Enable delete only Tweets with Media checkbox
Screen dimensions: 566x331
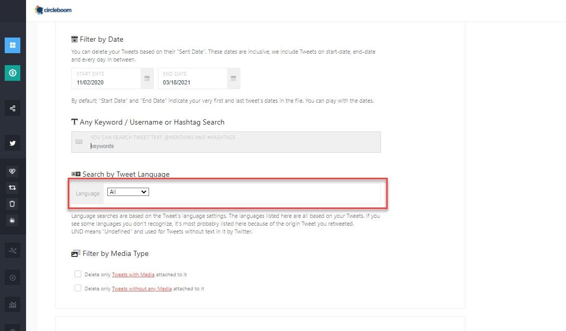[78, 274]
